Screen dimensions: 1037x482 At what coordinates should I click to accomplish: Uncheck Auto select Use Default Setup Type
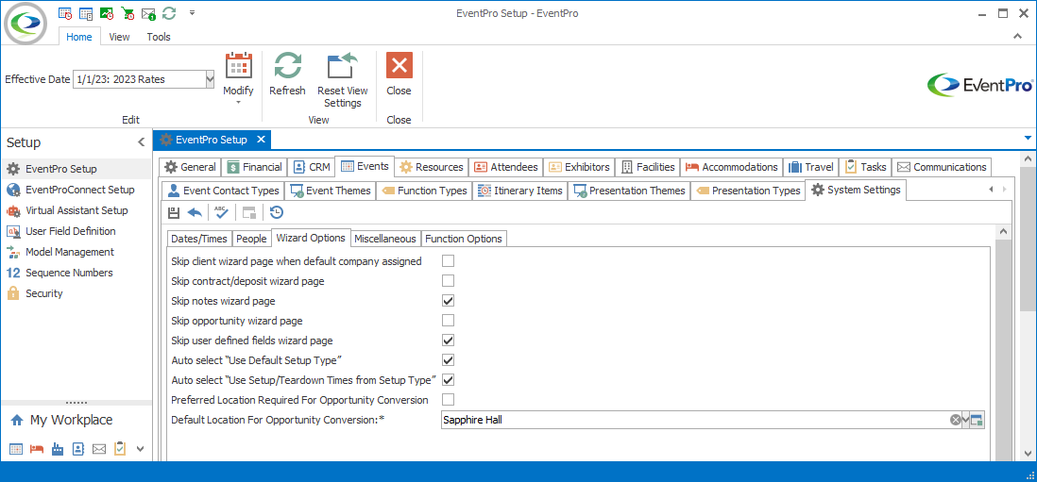pos(448,360)
